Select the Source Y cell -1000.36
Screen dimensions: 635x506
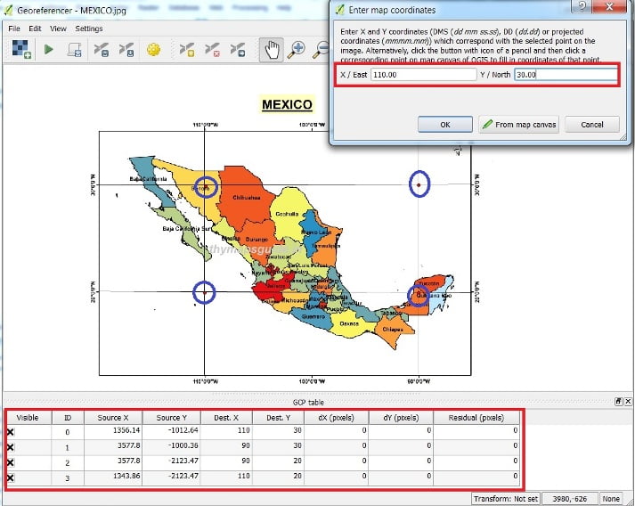pos(171,446)
